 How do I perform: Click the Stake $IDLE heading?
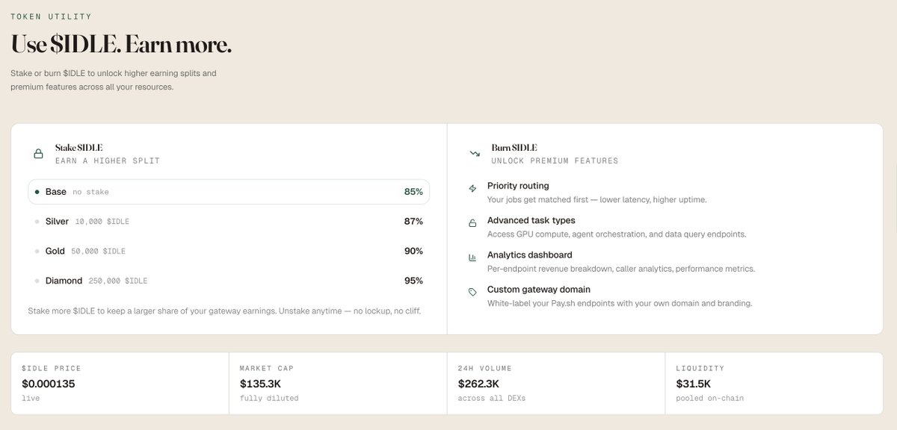(78, 148)
